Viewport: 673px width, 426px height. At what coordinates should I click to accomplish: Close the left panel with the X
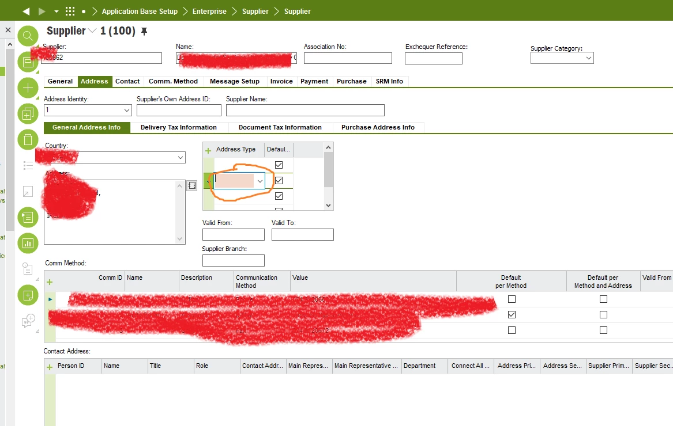7,30
